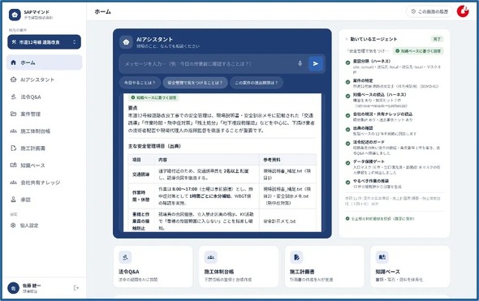Click the check icon next to 意図分類（ハーネス）
Screen dimensions: 479x301
click(347, 62)
